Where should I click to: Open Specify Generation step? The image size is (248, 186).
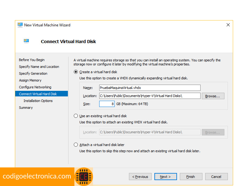pos(33,73)
